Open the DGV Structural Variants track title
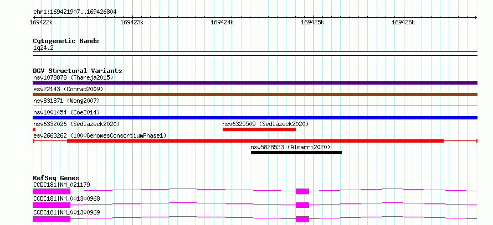Screen dimensions: 493x225 pos(78,71)
